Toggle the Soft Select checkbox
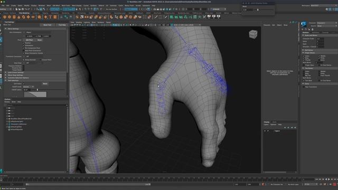 (23, 83)
